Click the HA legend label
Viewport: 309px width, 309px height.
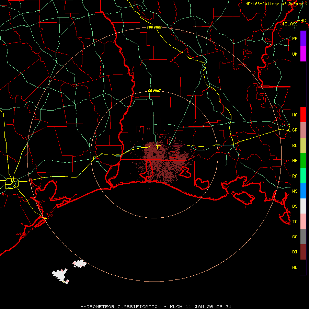pyautogui.click(x=295, y=115)
